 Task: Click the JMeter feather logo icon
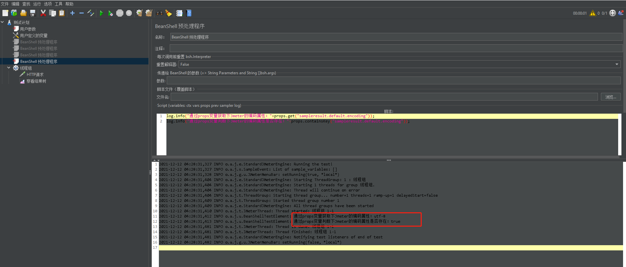click(x=621, y=13)
